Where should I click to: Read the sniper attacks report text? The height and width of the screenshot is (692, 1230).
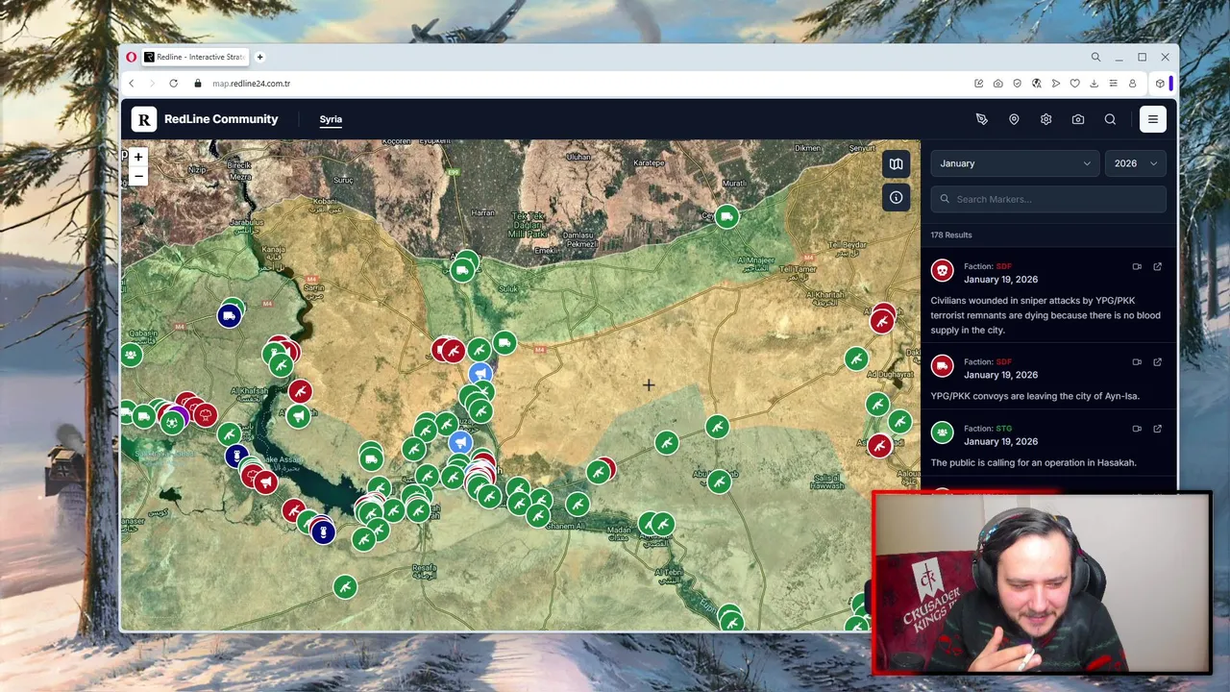pos(1045,315)
